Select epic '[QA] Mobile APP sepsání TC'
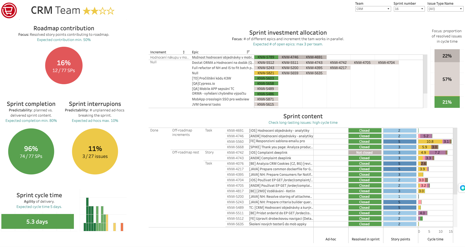The height and width of the screenshot is (247, 465). 213,89
